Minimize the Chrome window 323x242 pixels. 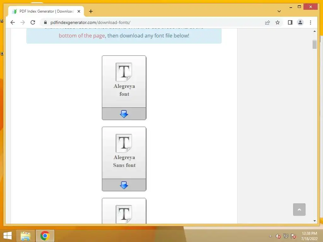point(291,7)
